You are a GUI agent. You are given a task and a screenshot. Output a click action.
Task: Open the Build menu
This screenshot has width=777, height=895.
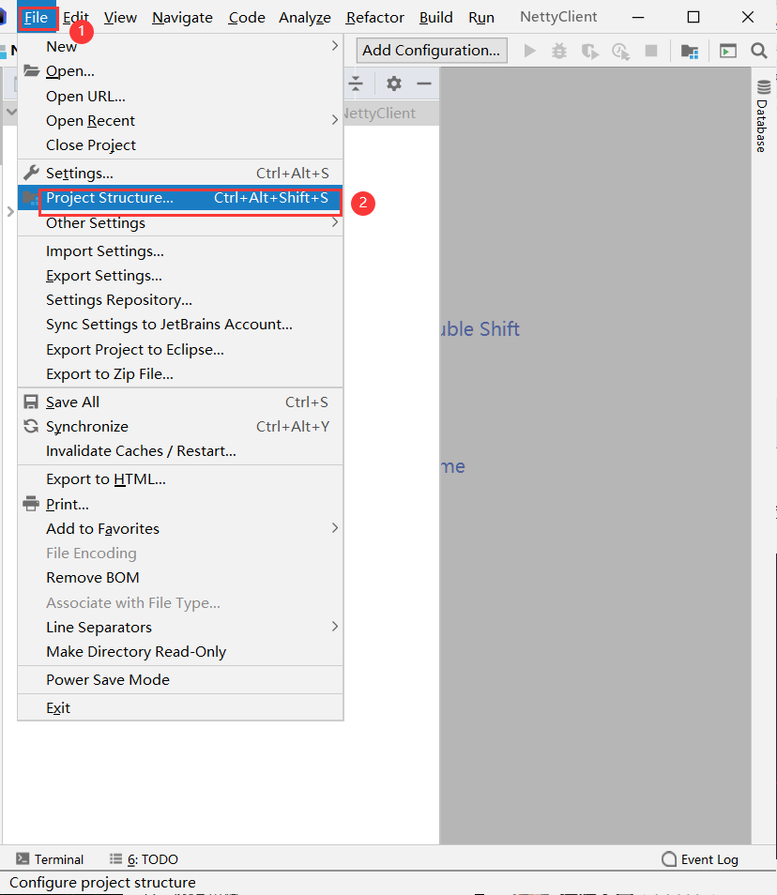click(435, 18)
